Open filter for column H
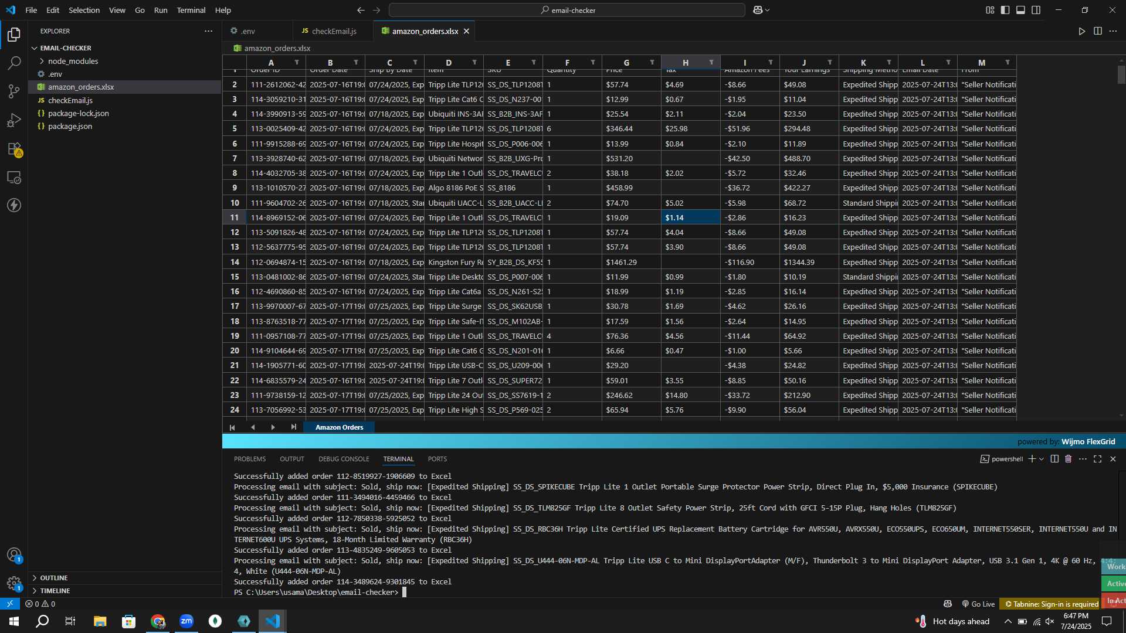Image resolution: width=1126 pixels, height=633 pixels. coord(711,63)
